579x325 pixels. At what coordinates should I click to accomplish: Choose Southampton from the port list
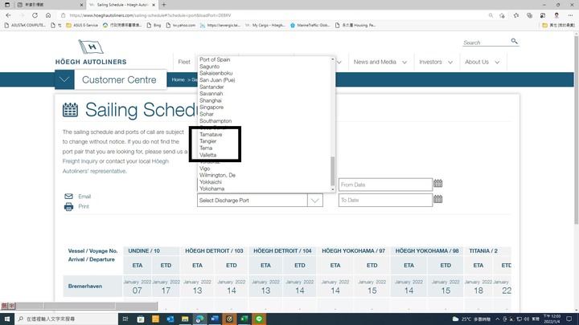[216, 121]
